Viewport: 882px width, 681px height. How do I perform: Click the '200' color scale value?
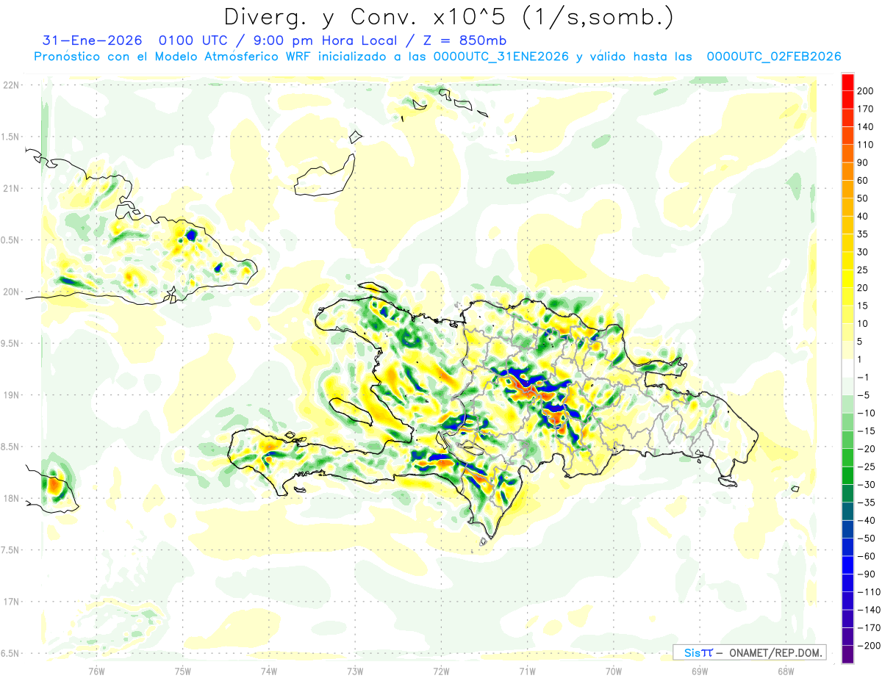pos(866,91)
